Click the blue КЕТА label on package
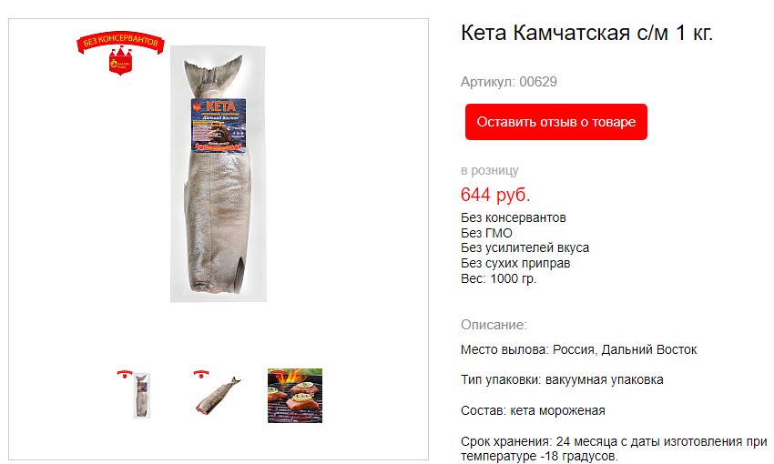Viewport: 774px width, 464px height. point(219,125)
